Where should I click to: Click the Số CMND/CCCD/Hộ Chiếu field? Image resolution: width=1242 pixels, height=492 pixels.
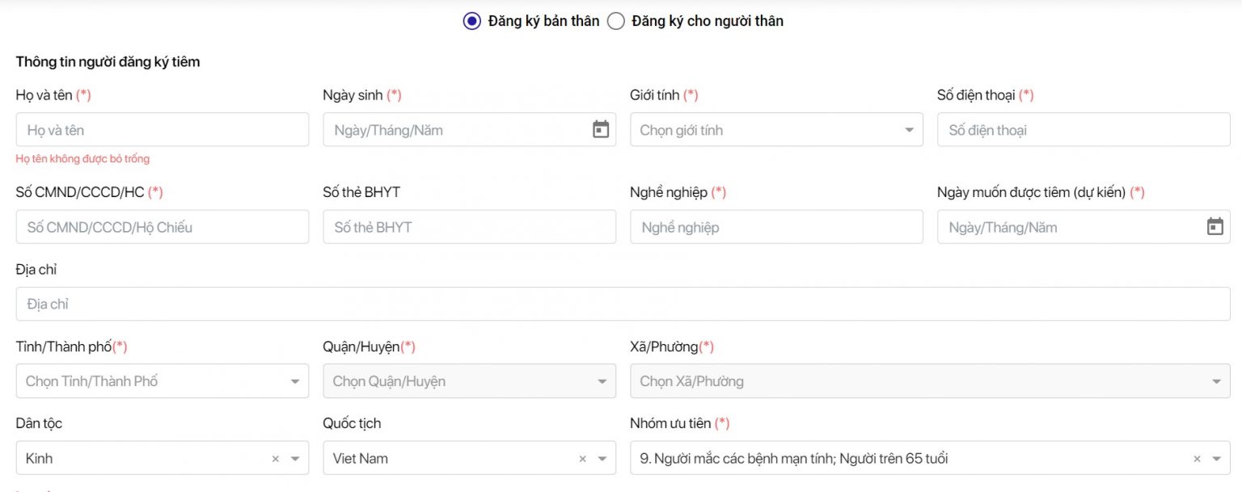(x=162, y=227)
